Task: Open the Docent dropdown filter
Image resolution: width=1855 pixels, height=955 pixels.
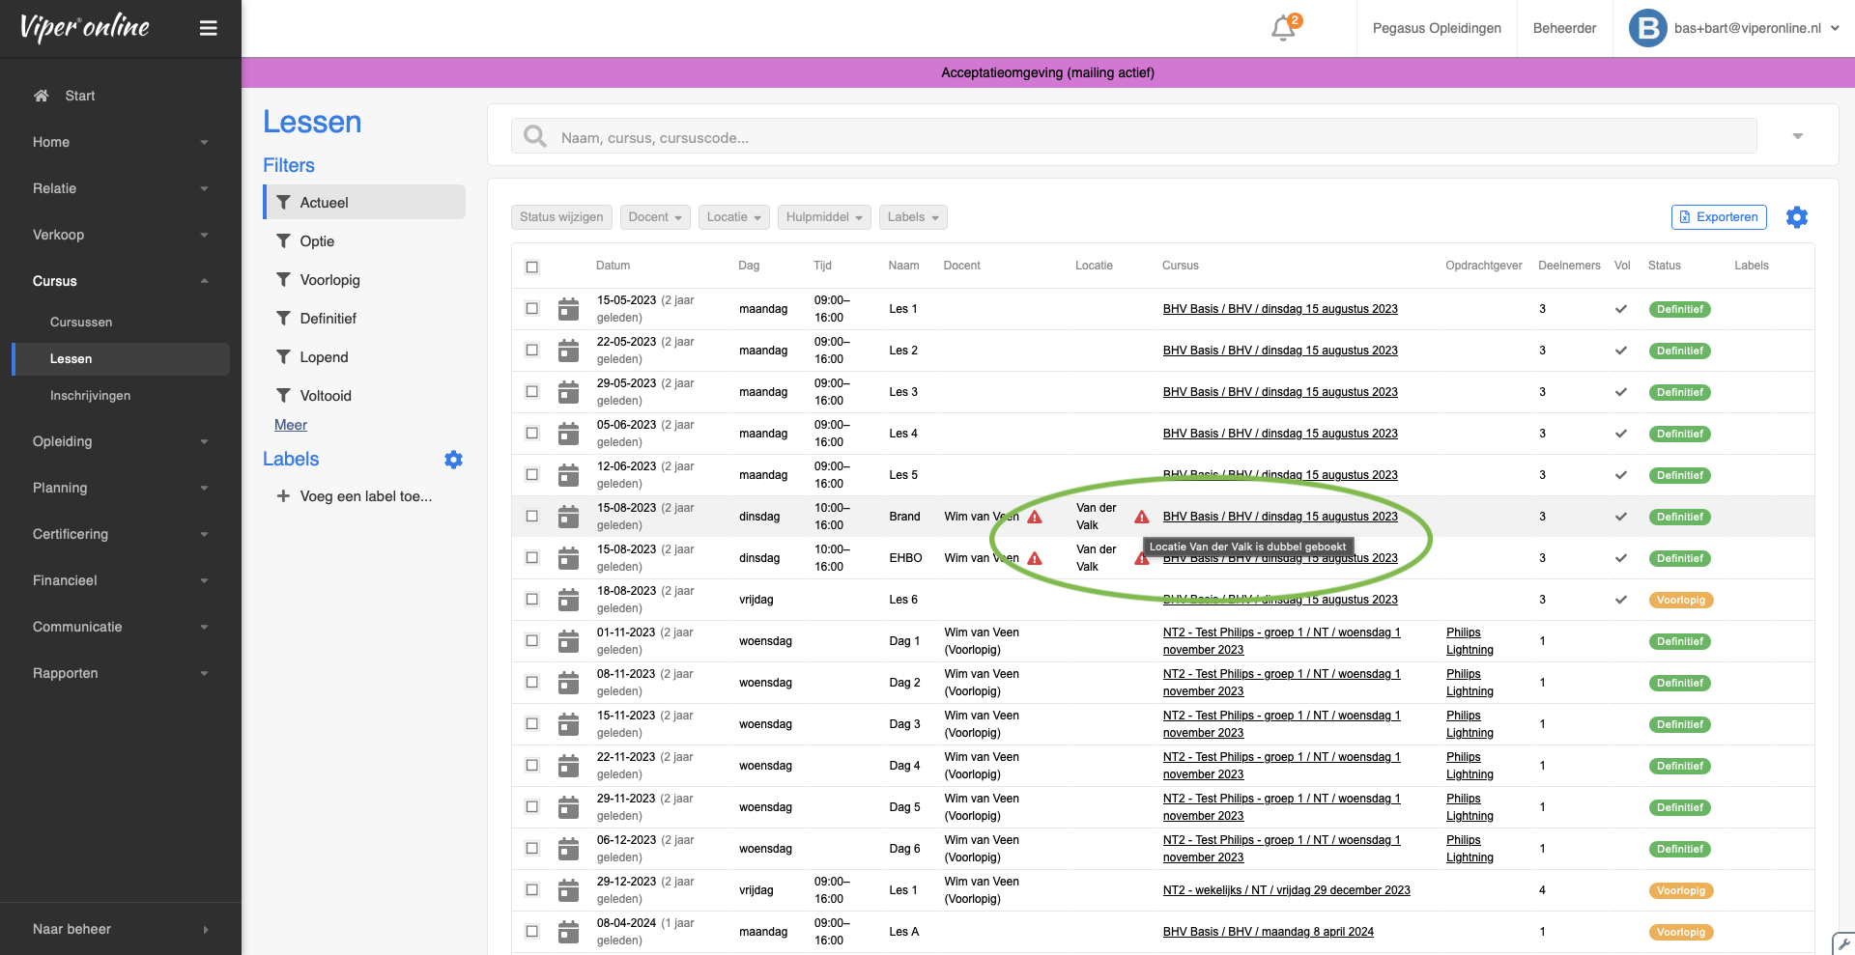Action: pos(655,217)
